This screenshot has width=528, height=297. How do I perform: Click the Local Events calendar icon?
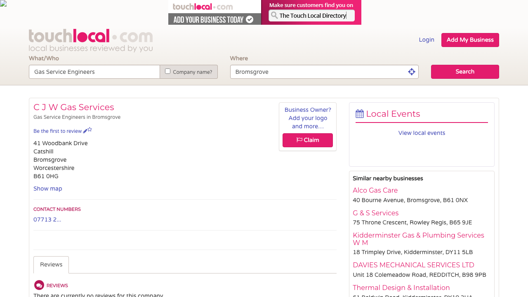click(360, 114)
